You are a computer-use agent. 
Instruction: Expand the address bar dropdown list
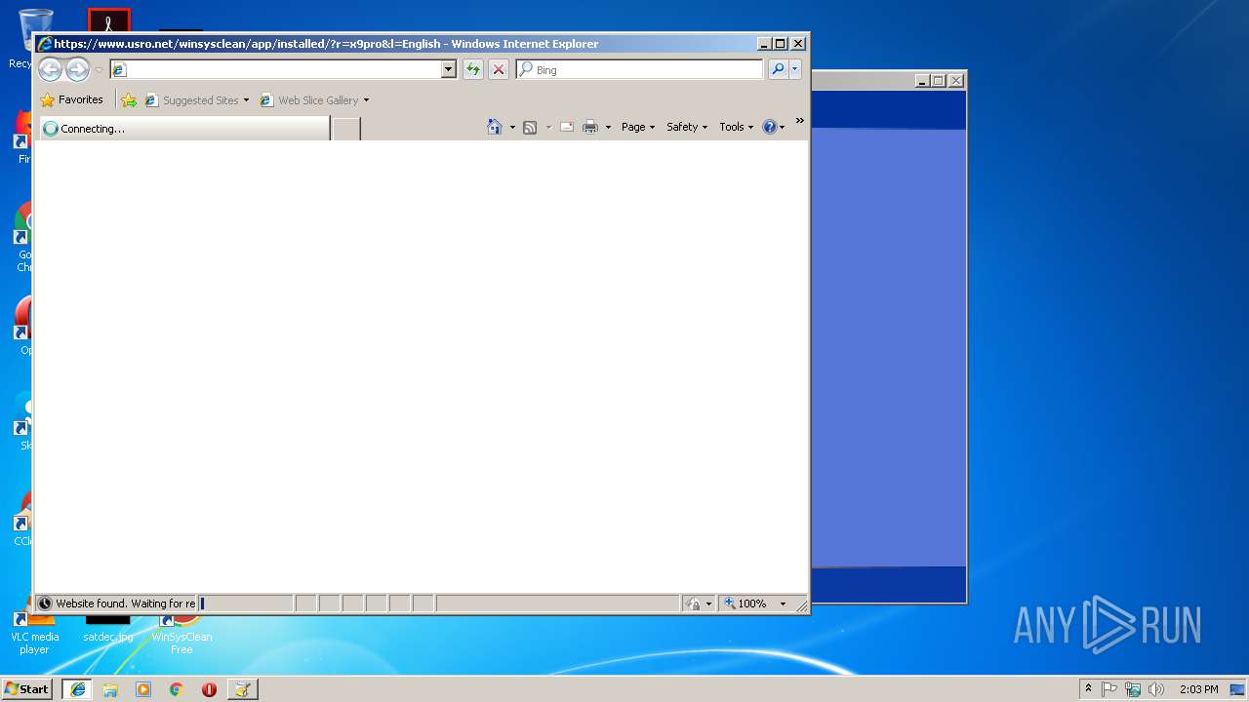449,69
